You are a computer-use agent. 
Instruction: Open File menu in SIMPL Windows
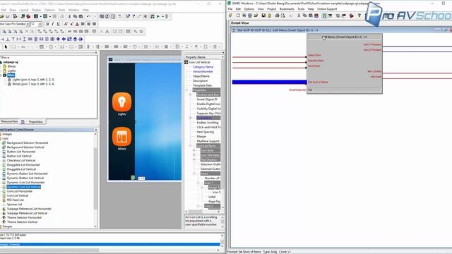tap(230, 9)
